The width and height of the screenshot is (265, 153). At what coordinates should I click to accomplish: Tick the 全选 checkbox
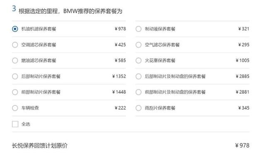(15, 124)
